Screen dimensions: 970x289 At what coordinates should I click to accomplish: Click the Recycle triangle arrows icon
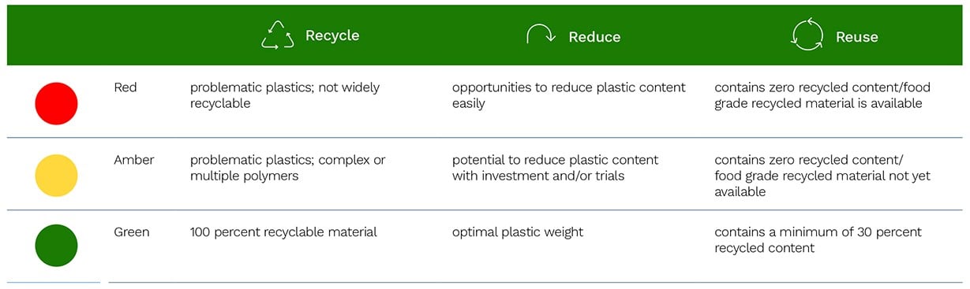tap(278, 35)
